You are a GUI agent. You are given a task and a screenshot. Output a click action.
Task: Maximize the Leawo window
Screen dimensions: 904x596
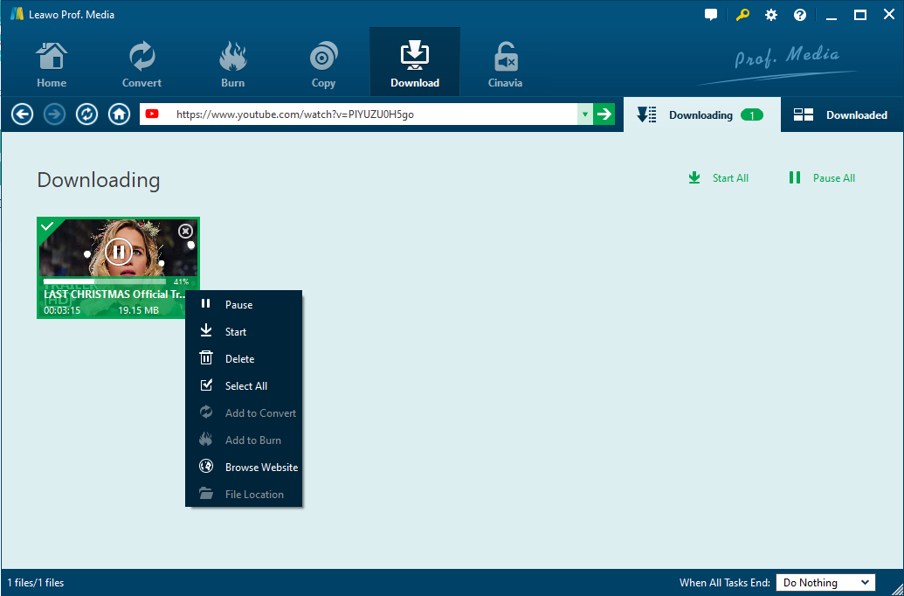click(x=860, y=15)
